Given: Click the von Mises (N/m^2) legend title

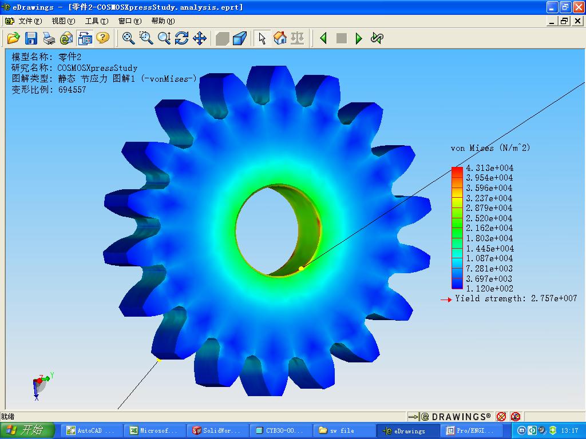Looking at the screenshot, I should [x=490, y=148].
